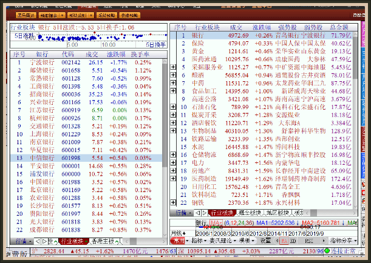Screen dimensions: 371x263
Task: Expand the 中药 sector row plus box
Action: [x=173, y=83]
